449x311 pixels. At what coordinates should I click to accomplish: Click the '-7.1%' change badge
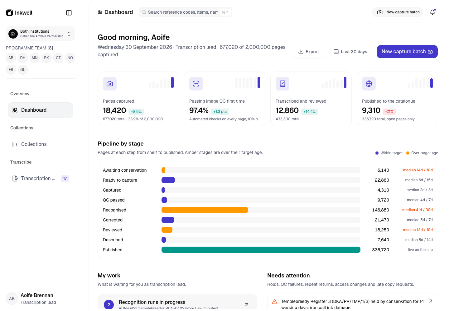click(389, 112)
